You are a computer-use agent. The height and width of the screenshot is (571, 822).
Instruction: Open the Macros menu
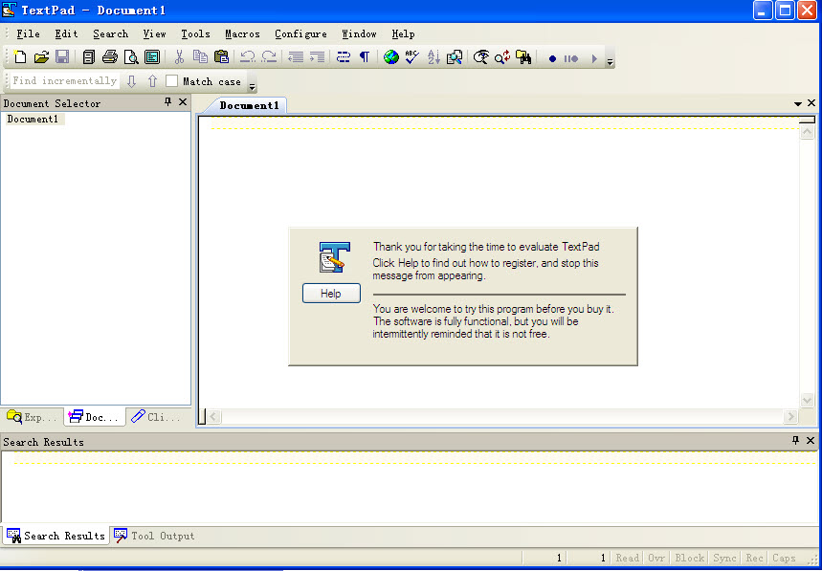[x=242, y=34]
